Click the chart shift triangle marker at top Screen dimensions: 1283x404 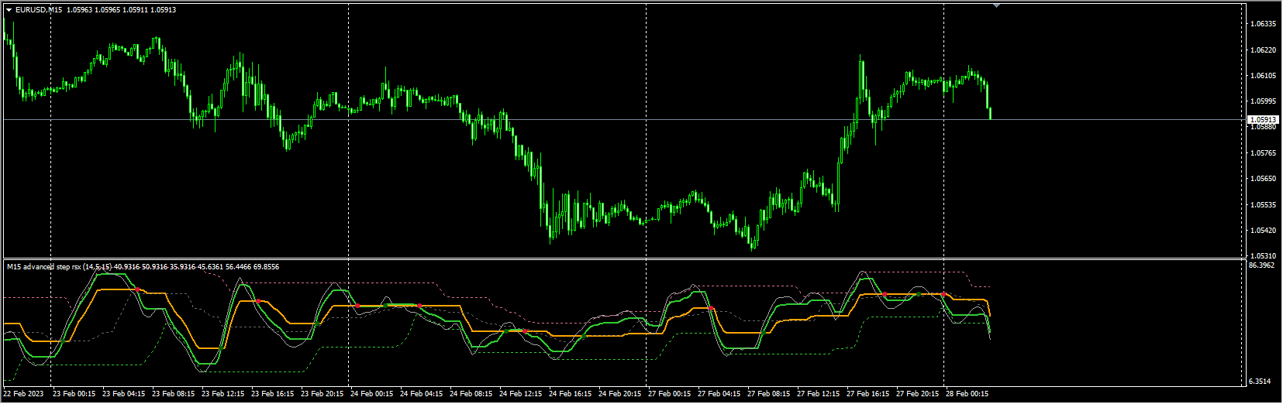coord(997,5)
